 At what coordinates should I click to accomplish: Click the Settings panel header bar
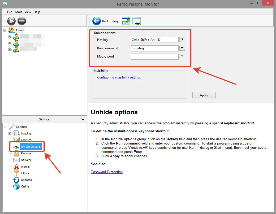coord(45,119)
